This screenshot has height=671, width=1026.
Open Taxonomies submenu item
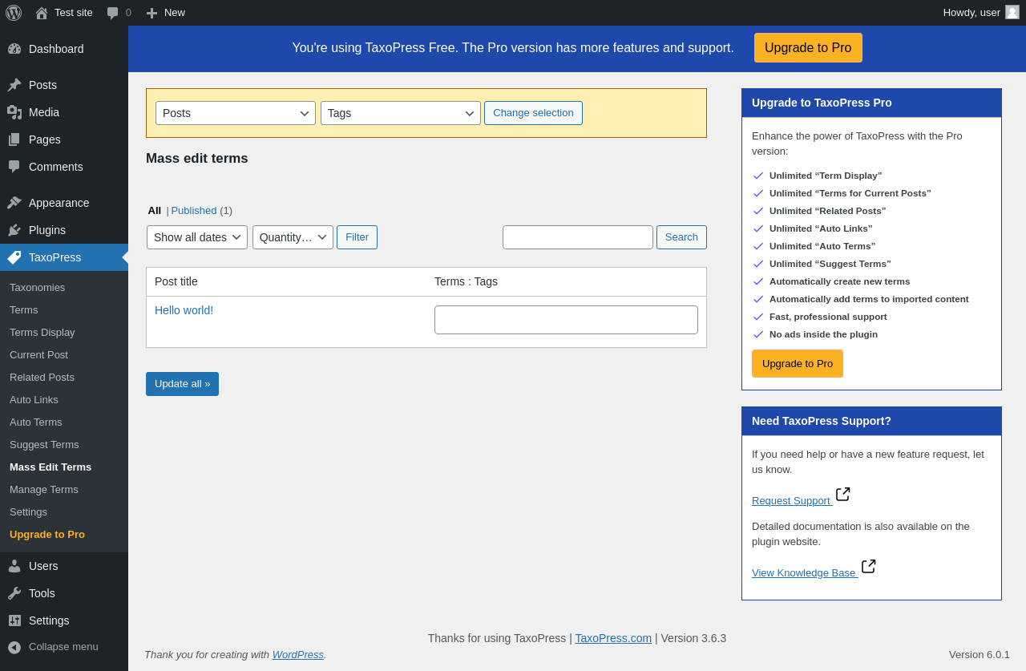38,287
